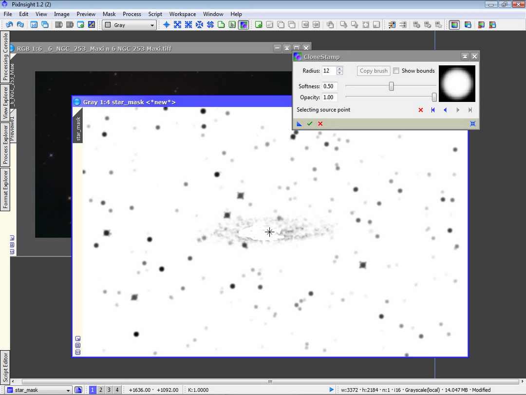Viewport: 526px width, 395px height.
Task: Click the red X delete clone action icon
Action: tap(421, 110)
